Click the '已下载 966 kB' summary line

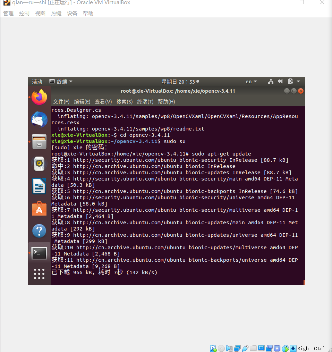click(104, 273)
